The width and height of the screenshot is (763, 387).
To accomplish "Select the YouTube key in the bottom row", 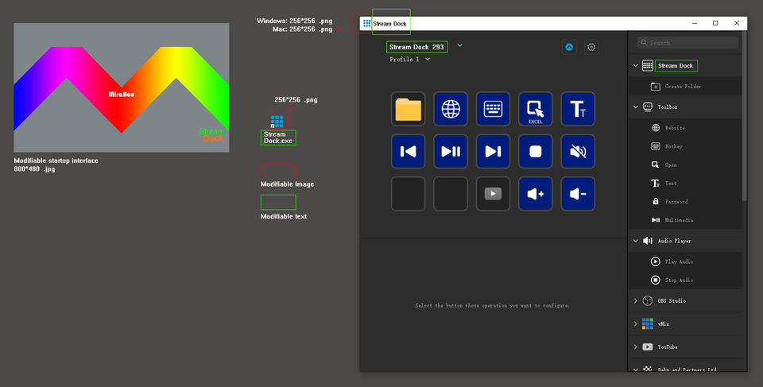I will (x=493, y=194).
